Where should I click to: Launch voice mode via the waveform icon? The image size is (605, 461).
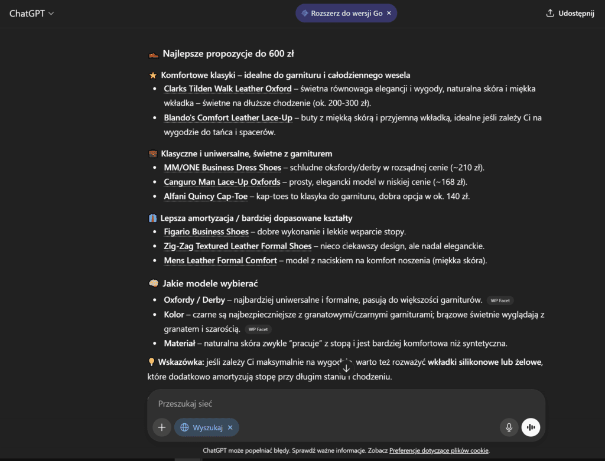pyautogui.click(x=531, y=427)
